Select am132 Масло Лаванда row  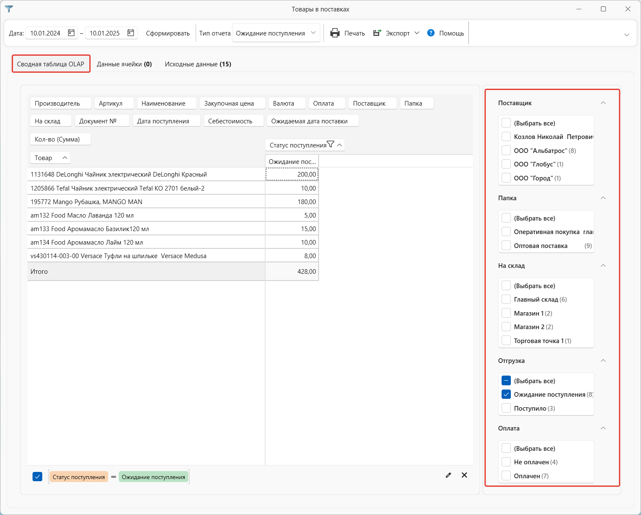(x=146, y=215)
